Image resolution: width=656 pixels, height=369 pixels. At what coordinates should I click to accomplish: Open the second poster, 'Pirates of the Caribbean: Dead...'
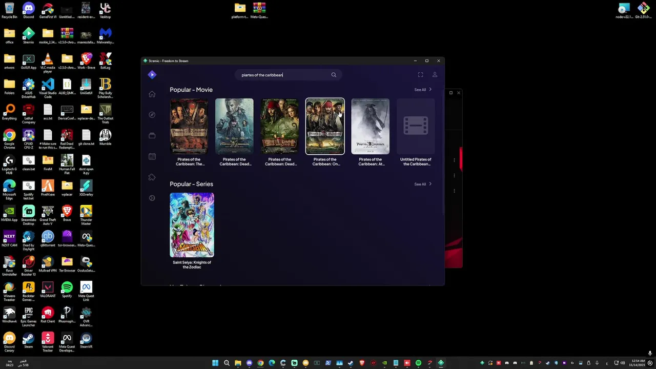click(x=234, y=126)
